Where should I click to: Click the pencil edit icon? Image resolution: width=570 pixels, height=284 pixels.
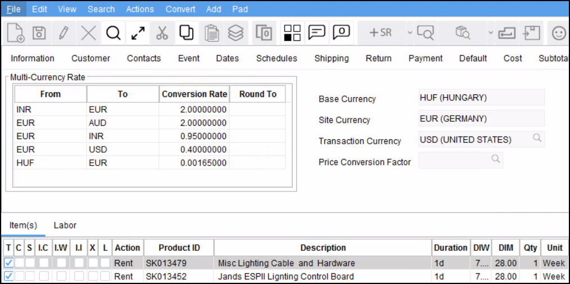point(64,33)
